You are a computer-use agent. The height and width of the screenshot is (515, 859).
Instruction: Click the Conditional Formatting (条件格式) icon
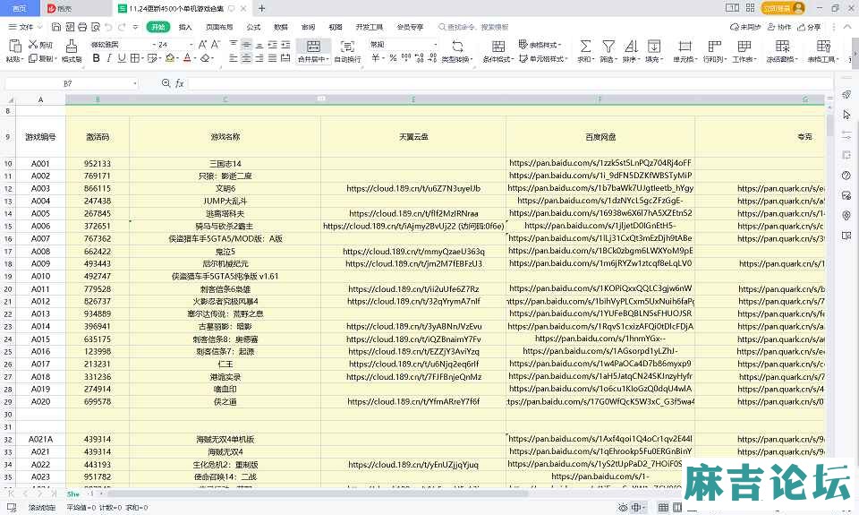click(498, 46)
